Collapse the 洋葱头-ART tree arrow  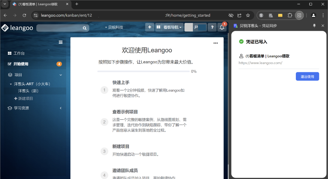[11, 84]
